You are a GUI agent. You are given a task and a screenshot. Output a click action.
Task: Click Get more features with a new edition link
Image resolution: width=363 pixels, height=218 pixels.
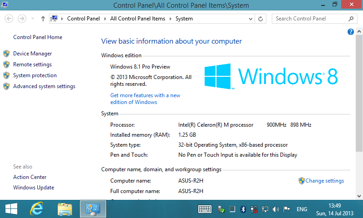tap(145, 99)
